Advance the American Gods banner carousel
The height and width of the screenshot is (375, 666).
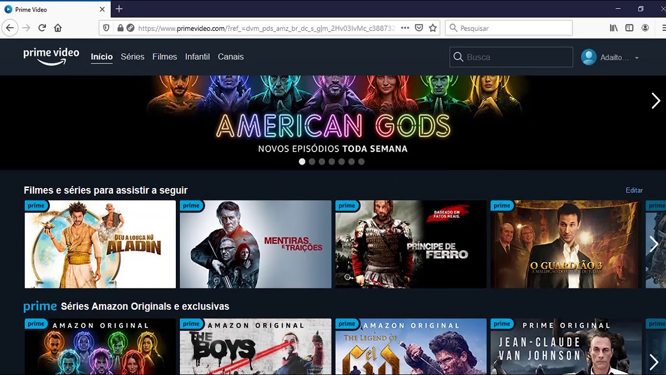click(656, 101)
